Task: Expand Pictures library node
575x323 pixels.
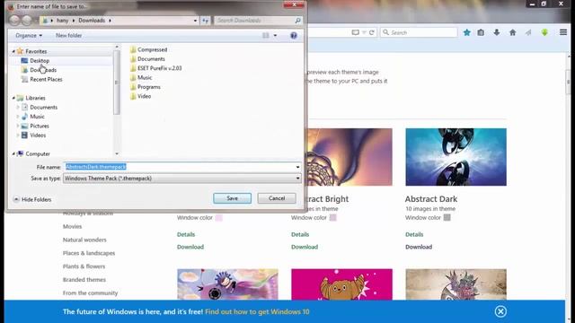Action: pos(18,126)
